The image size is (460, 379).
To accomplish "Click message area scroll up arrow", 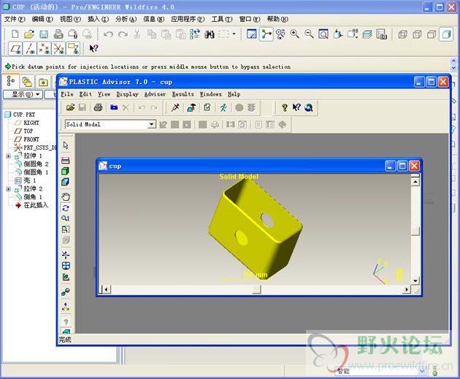I will click(453, 61).
